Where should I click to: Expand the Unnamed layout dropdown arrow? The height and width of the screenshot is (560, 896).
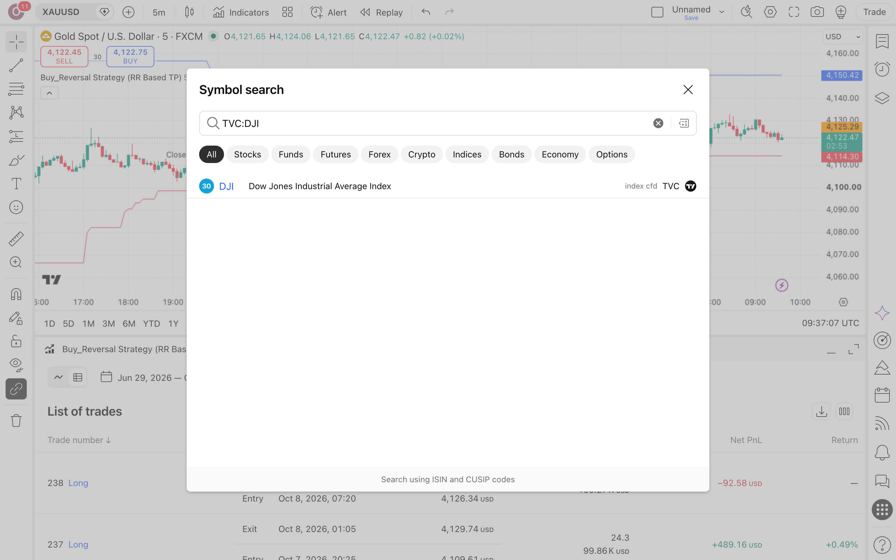click(x=721, y=12)
